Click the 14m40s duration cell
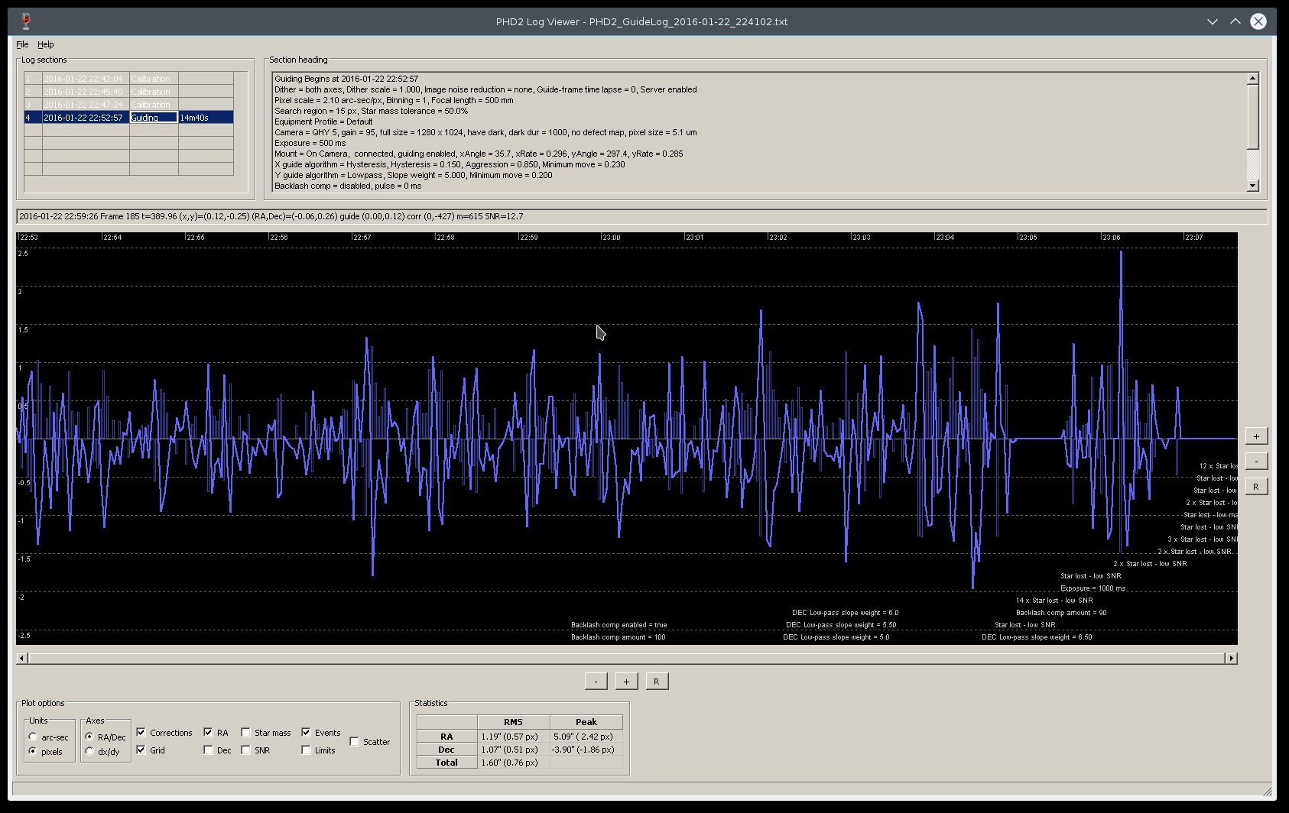The width and height of the screenshot is (1289, 813). [x=206, y=118]
